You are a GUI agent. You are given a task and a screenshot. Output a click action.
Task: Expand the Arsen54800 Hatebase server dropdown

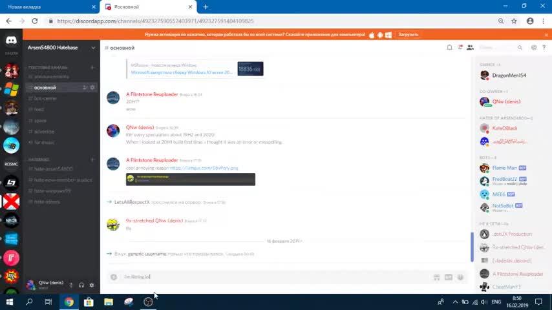(x=93, y=48)
